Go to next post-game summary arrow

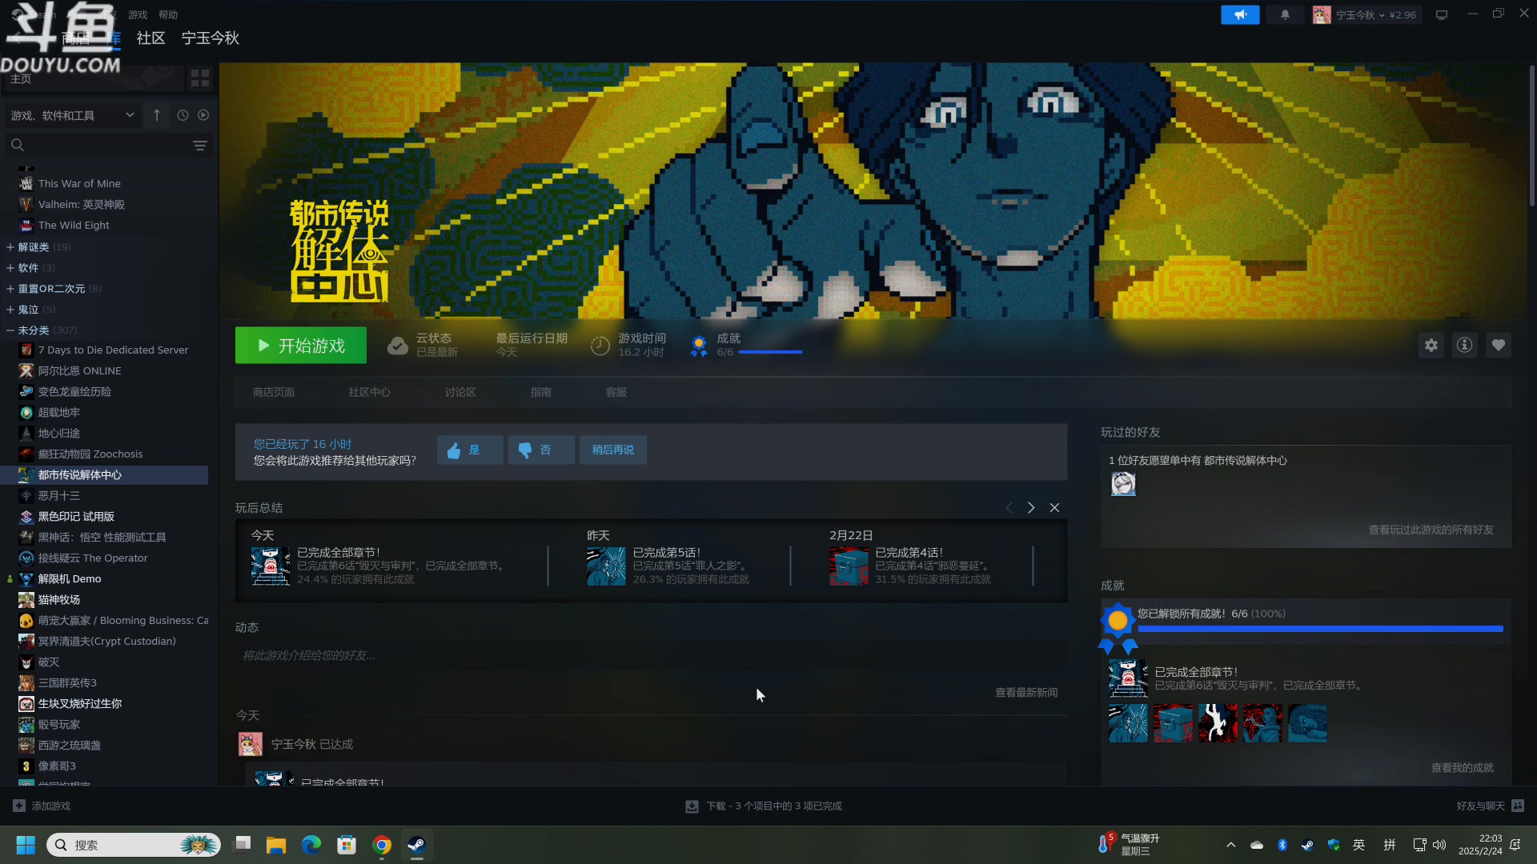pos(1031,508)
